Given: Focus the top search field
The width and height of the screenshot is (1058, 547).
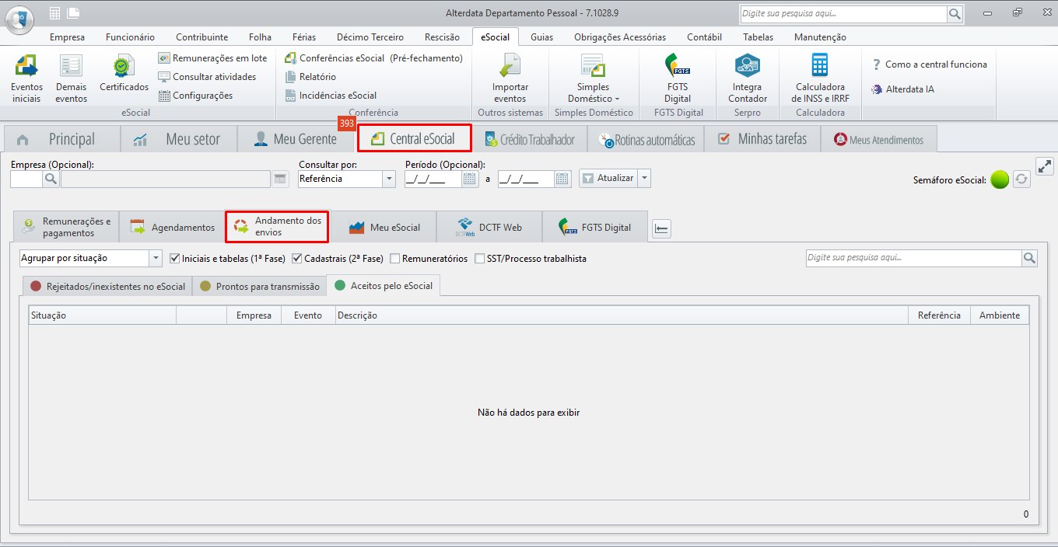Looking at the screenshot, I should click(843, 14).
